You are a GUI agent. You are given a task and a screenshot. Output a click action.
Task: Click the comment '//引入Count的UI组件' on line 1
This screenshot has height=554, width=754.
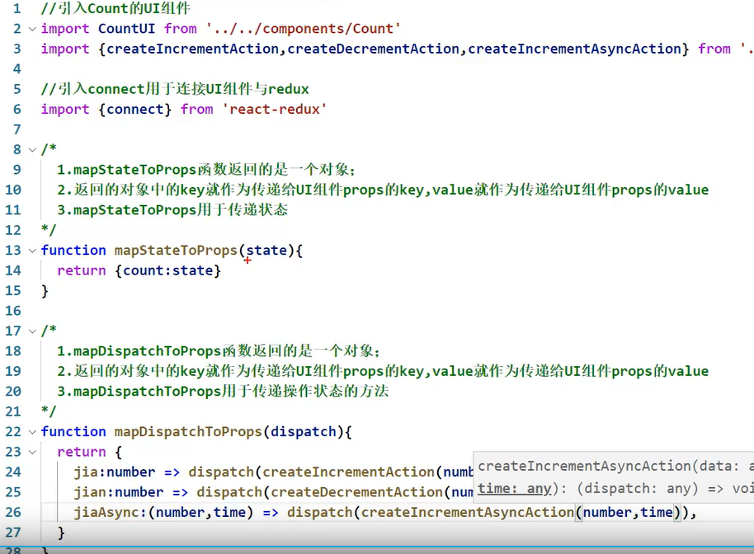tap(115, 8)
